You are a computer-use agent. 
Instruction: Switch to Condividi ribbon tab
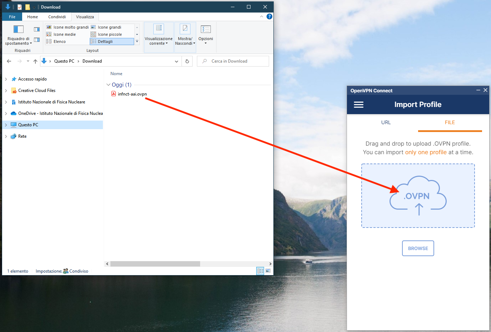click(x=57, y=17)
